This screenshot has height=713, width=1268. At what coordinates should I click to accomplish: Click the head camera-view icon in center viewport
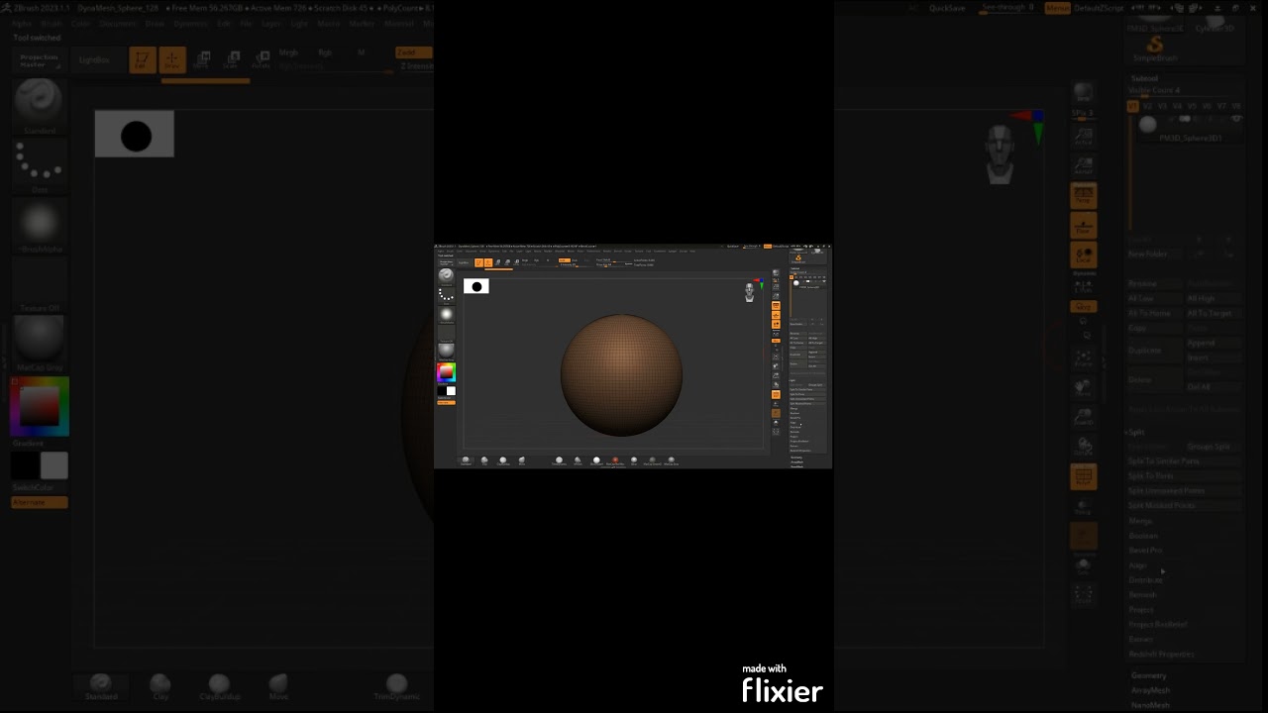click(750, 292)
